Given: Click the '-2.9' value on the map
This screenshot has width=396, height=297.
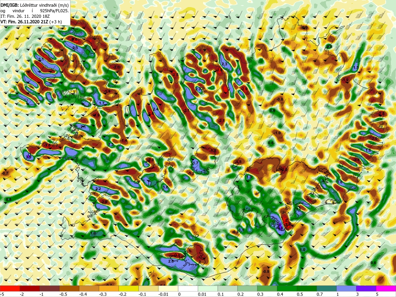Looking at the screenshot, I should [x=244, y=89].
